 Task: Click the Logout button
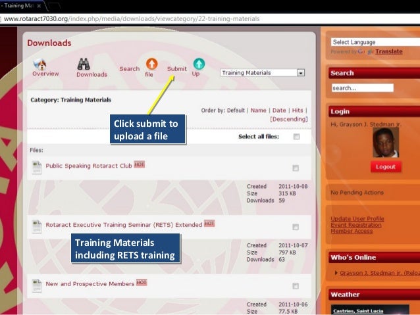tap(386, 167)
